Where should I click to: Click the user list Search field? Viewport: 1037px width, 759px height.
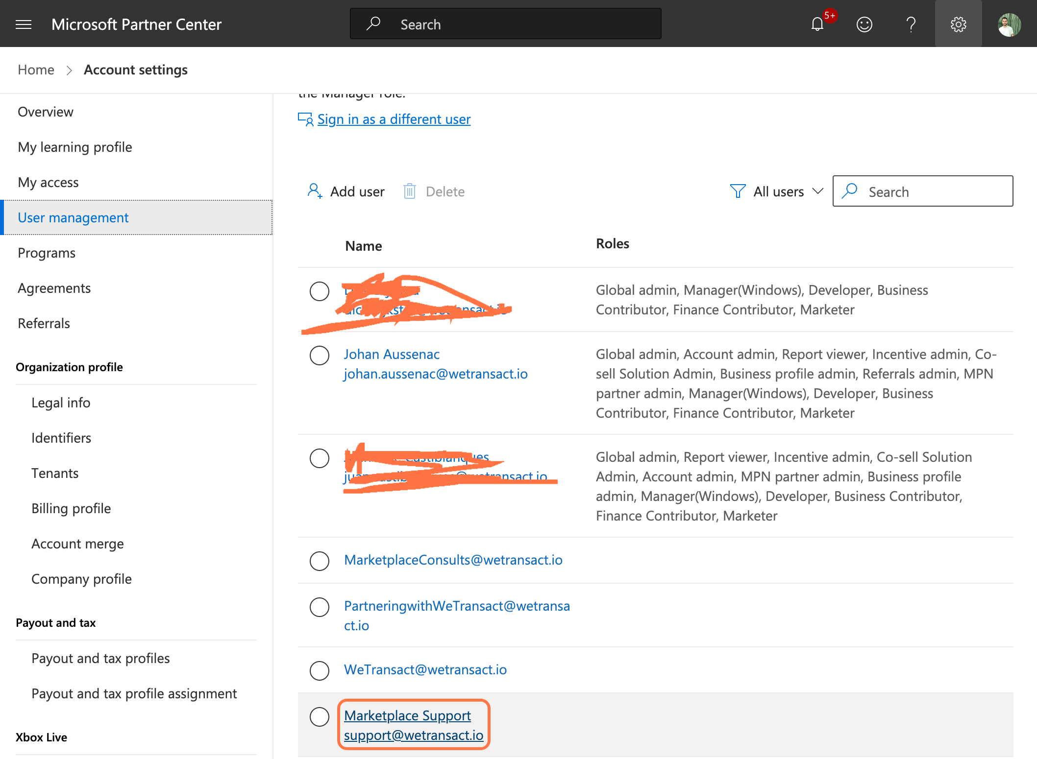click(x=922, y=191)
